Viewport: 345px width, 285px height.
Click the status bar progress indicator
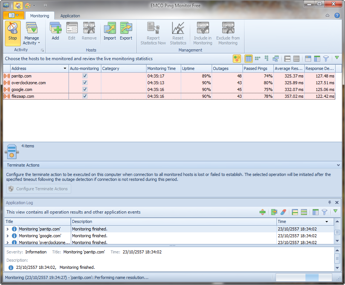tap(304, 278)
